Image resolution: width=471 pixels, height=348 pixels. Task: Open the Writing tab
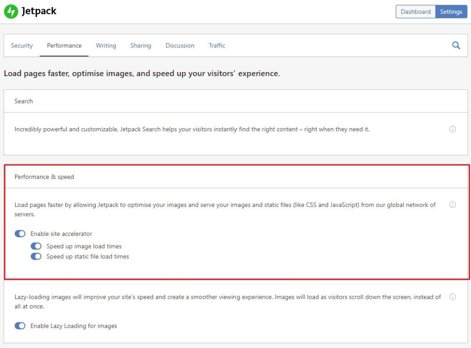(106, 46)
